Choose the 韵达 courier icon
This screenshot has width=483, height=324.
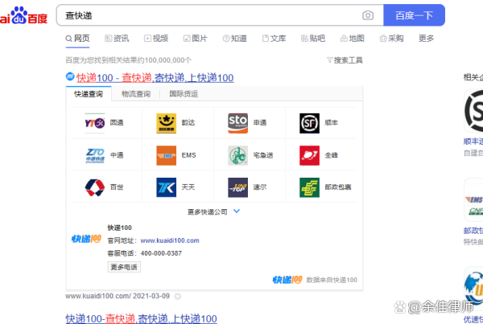tap(167, 123)
